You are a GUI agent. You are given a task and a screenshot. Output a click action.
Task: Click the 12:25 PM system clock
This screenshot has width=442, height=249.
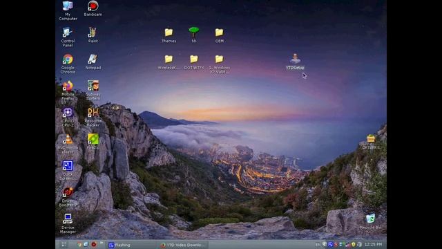coord(373,244)
